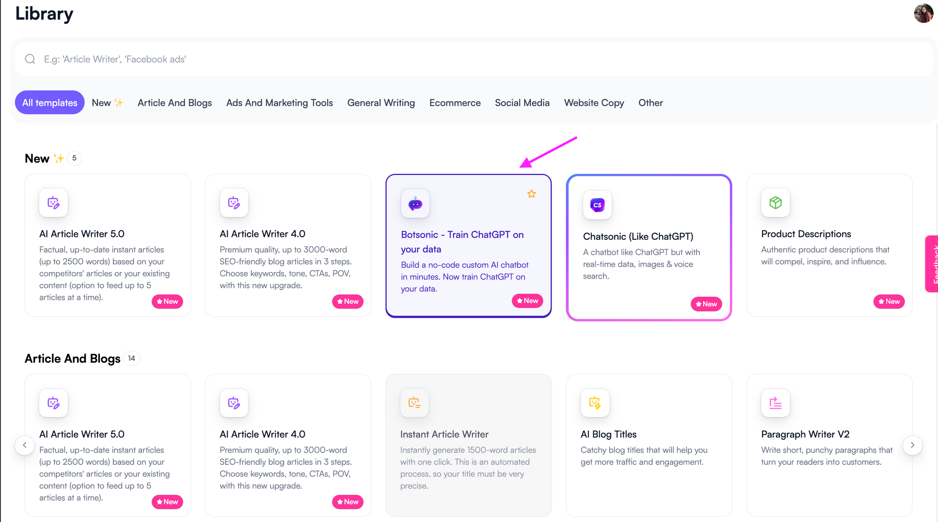Select the Ecommerce category tab

(x=455, y=102)
